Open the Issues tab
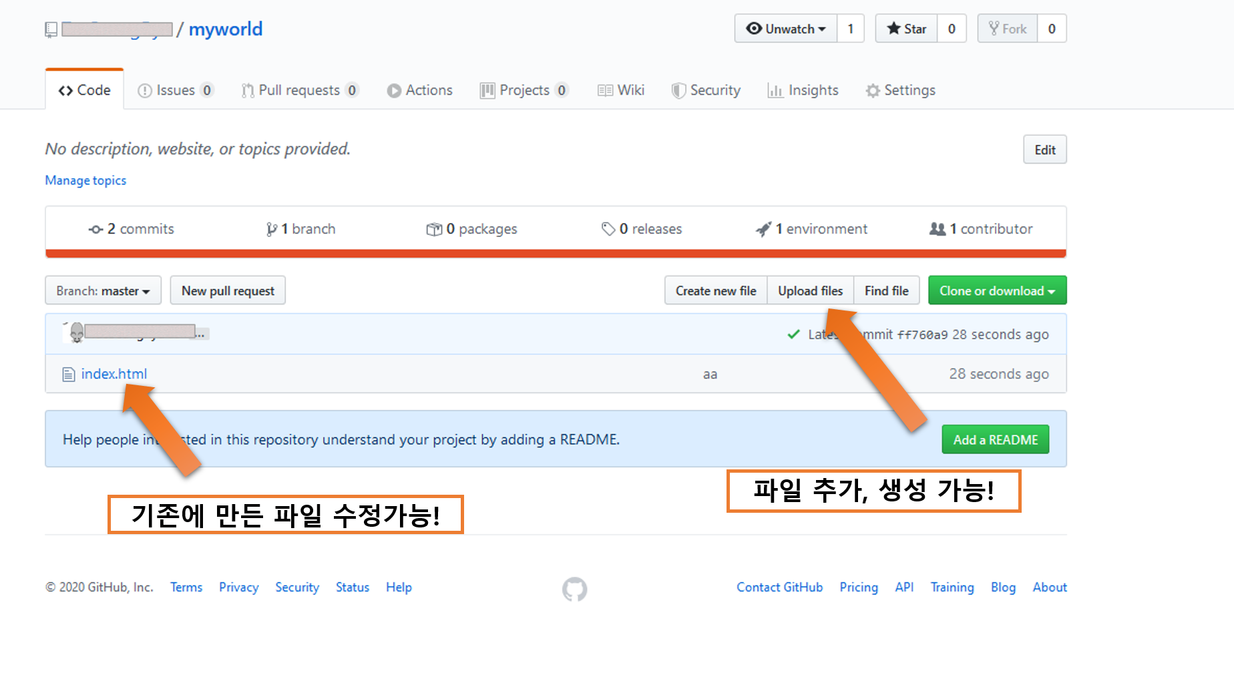Viewport: 1234px width, 675px height. click(x=175, y=90)
